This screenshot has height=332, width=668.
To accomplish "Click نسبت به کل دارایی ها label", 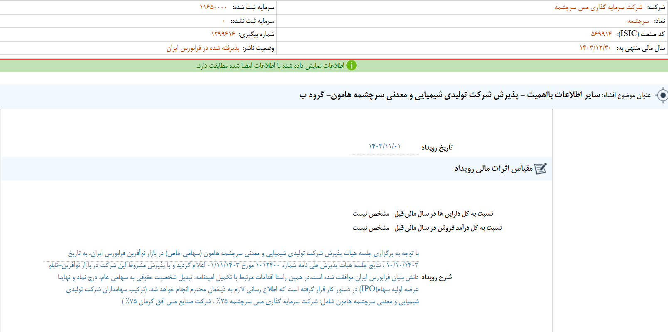I will click(x=444, y=214).
